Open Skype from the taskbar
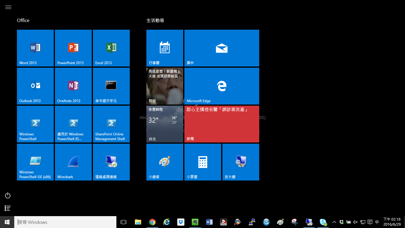The height and width of the screenshot is (228, 405). point(323,222)
